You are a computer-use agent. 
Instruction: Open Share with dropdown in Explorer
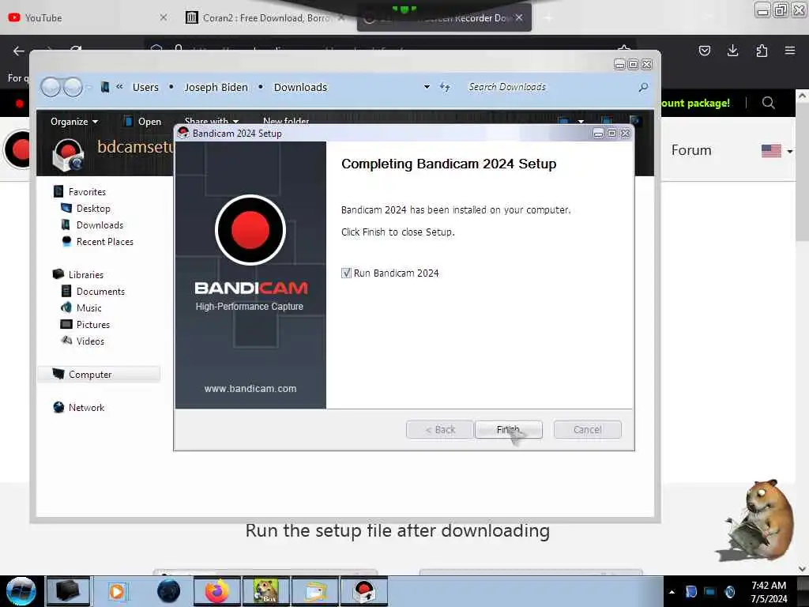point(212,121)
